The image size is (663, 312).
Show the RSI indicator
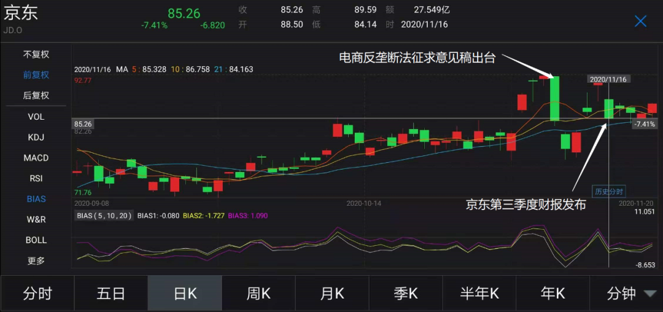pyautogui.click(x=36, y=178)
